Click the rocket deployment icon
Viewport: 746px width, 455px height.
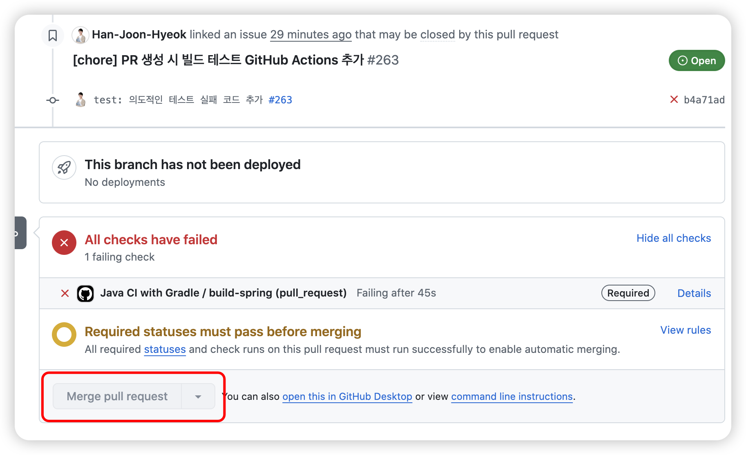pos(64,167)
